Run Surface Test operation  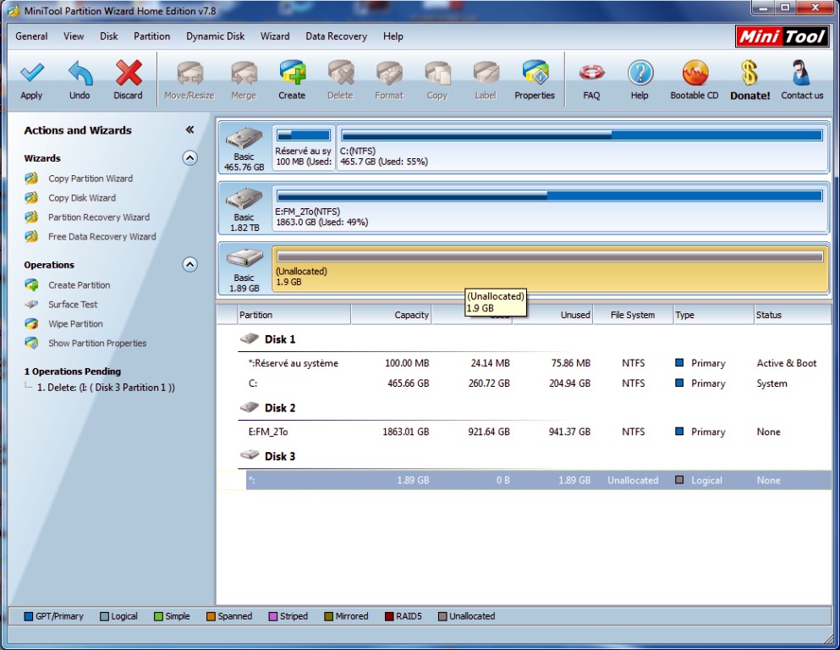73,305
